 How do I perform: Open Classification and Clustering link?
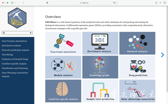click(15, 68)
